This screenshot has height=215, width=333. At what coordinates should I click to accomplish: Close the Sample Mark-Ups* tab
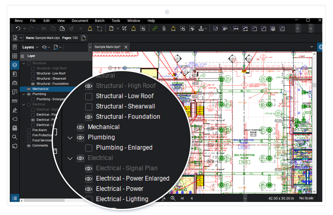point(126,47)
